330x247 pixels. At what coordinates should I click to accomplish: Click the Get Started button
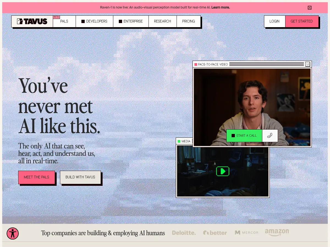click(302, 21)
